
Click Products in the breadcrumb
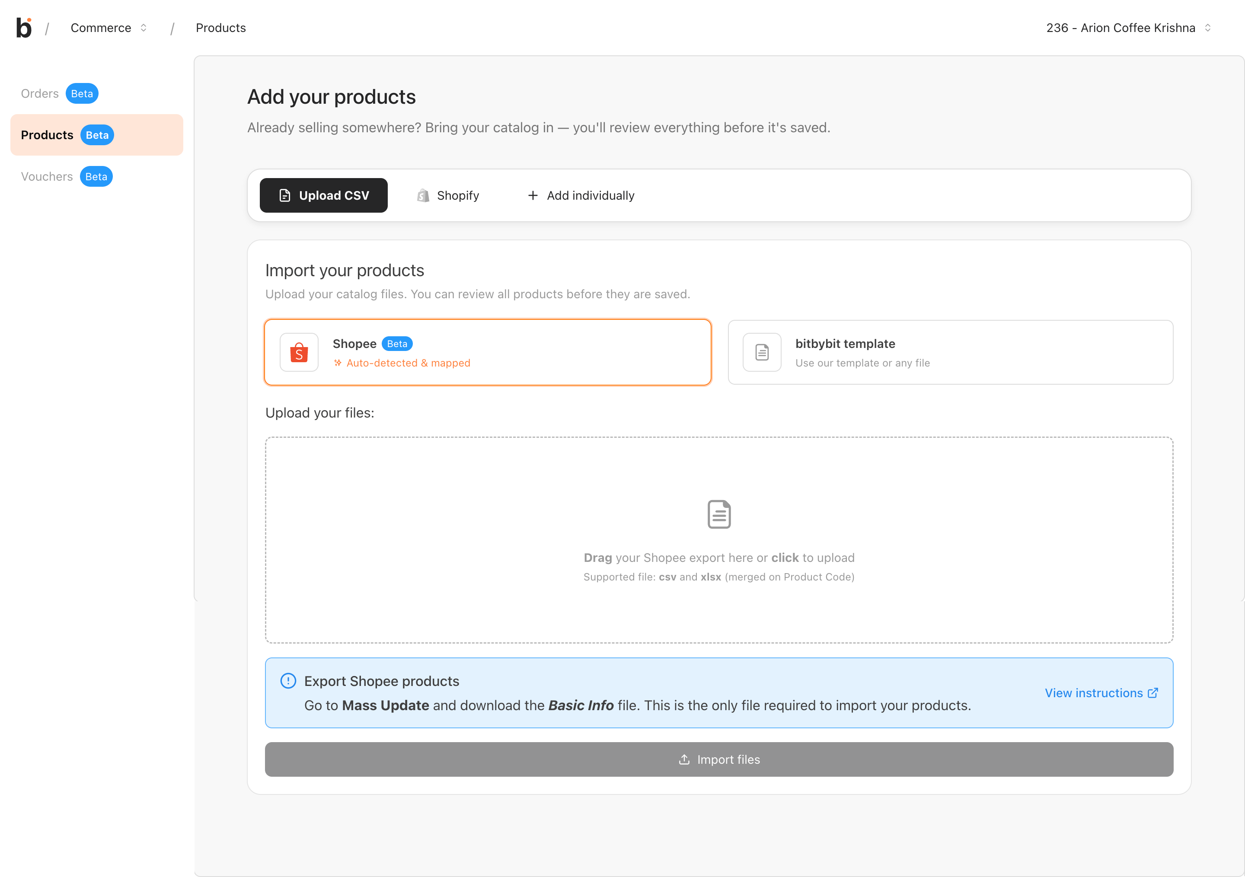(x=221, y=28)
